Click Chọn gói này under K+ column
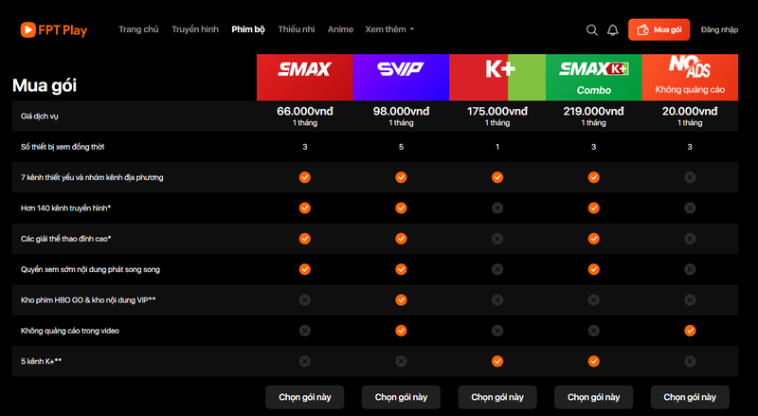Screen dimensions: 758x416 497,397
